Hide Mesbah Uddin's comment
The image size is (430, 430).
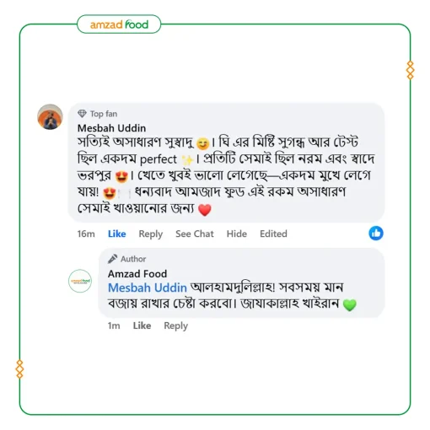coord(237,234)
